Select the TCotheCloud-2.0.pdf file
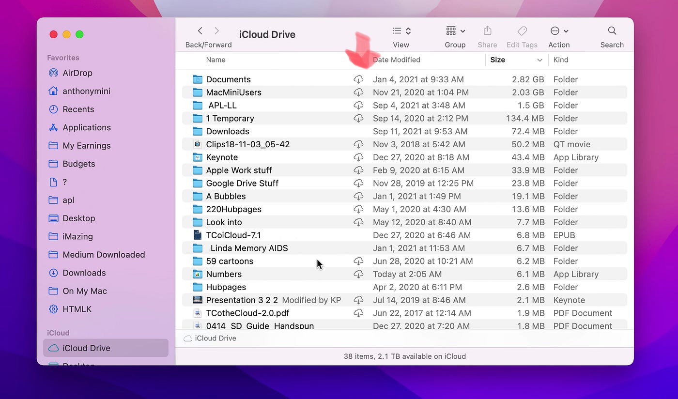 click(x=404, y=313)
